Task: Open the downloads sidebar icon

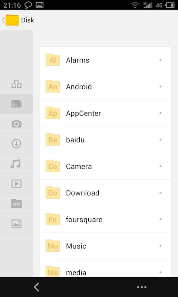Action: [16, 144]
